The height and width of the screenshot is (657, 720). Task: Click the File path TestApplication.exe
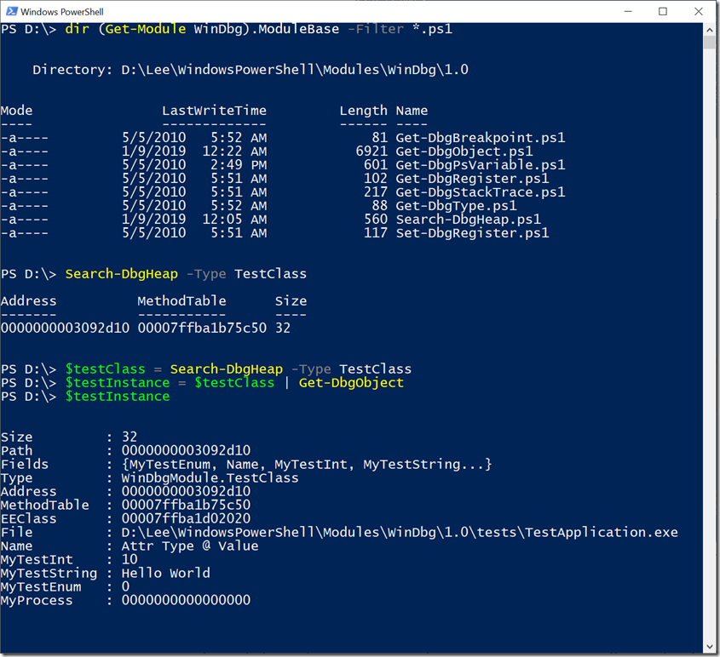(400, 532)
